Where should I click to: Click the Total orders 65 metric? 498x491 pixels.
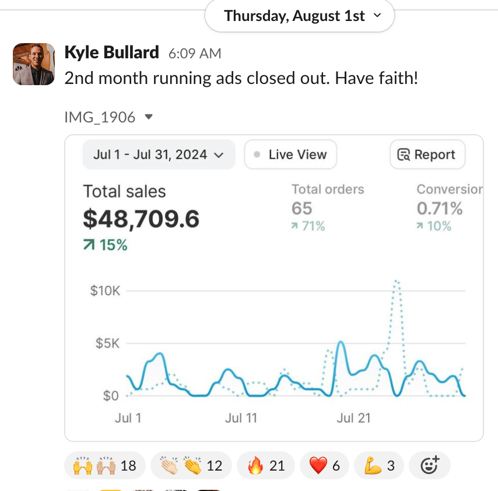302,208
